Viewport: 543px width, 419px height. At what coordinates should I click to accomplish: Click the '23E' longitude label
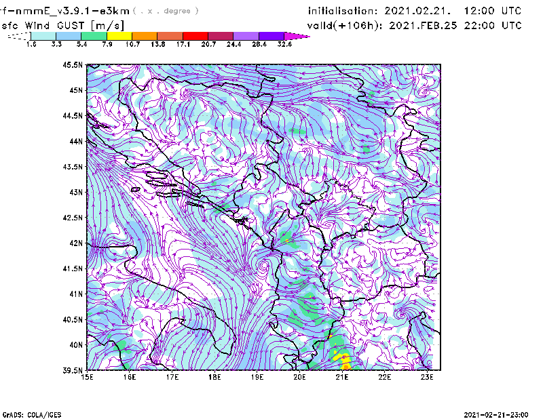(x=427, y=377)
